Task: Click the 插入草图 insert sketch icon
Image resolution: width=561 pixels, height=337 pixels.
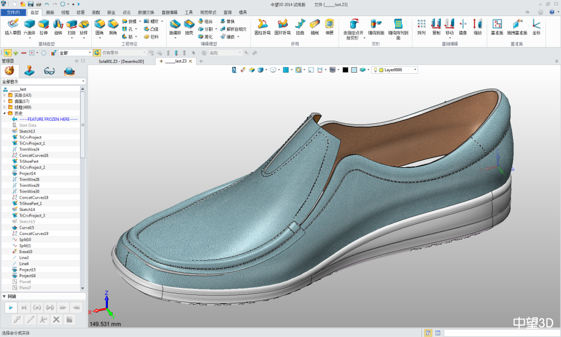Action: (x=13, y=24)
